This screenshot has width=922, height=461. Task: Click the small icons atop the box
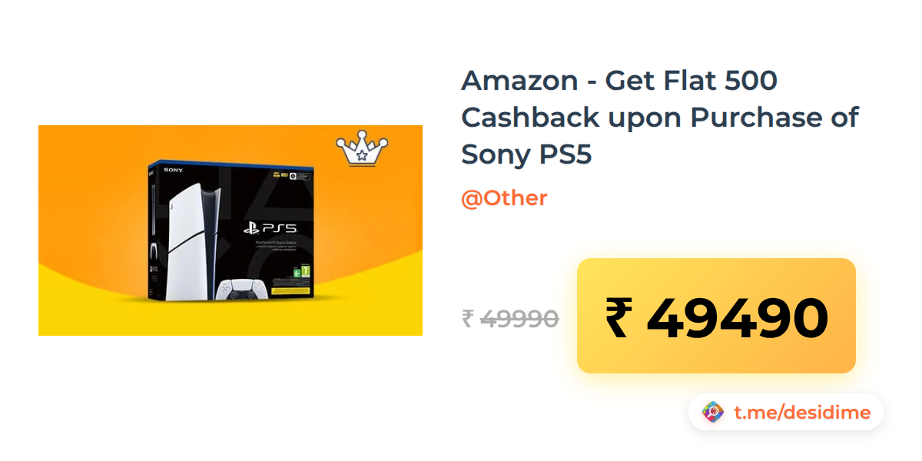coord(290,175)
